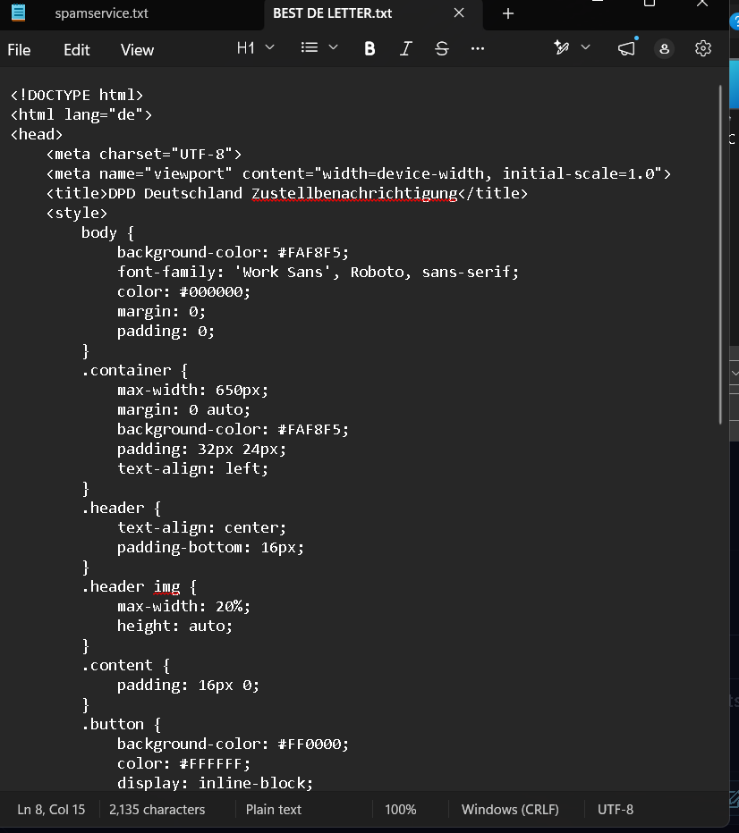Click the color: #FFFFFF line
Image resolution: width=739 pixels, height=833 pixels.
[183, 763]
